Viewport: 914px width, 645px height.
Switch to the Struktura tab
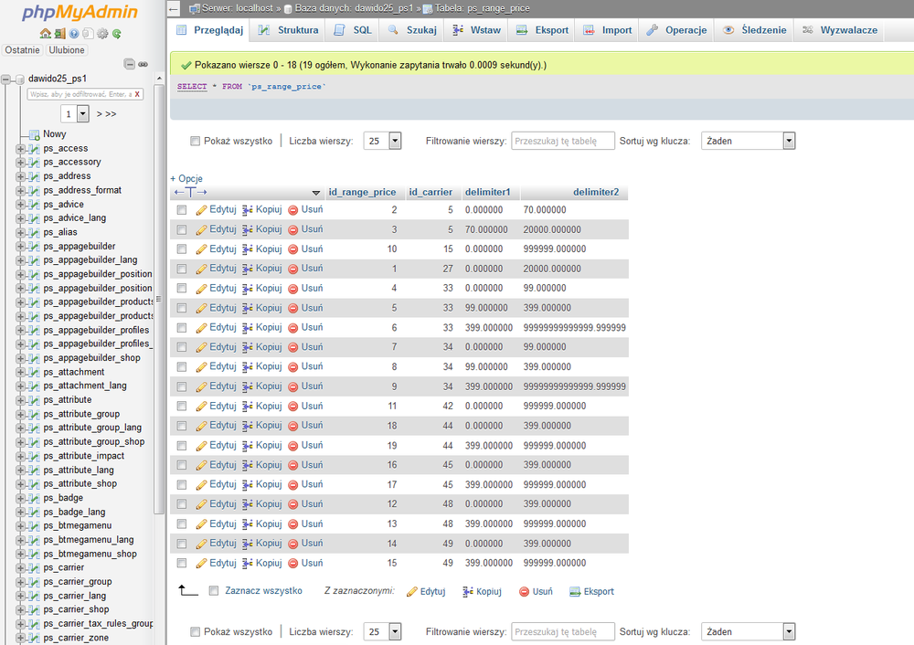(289, 30)
